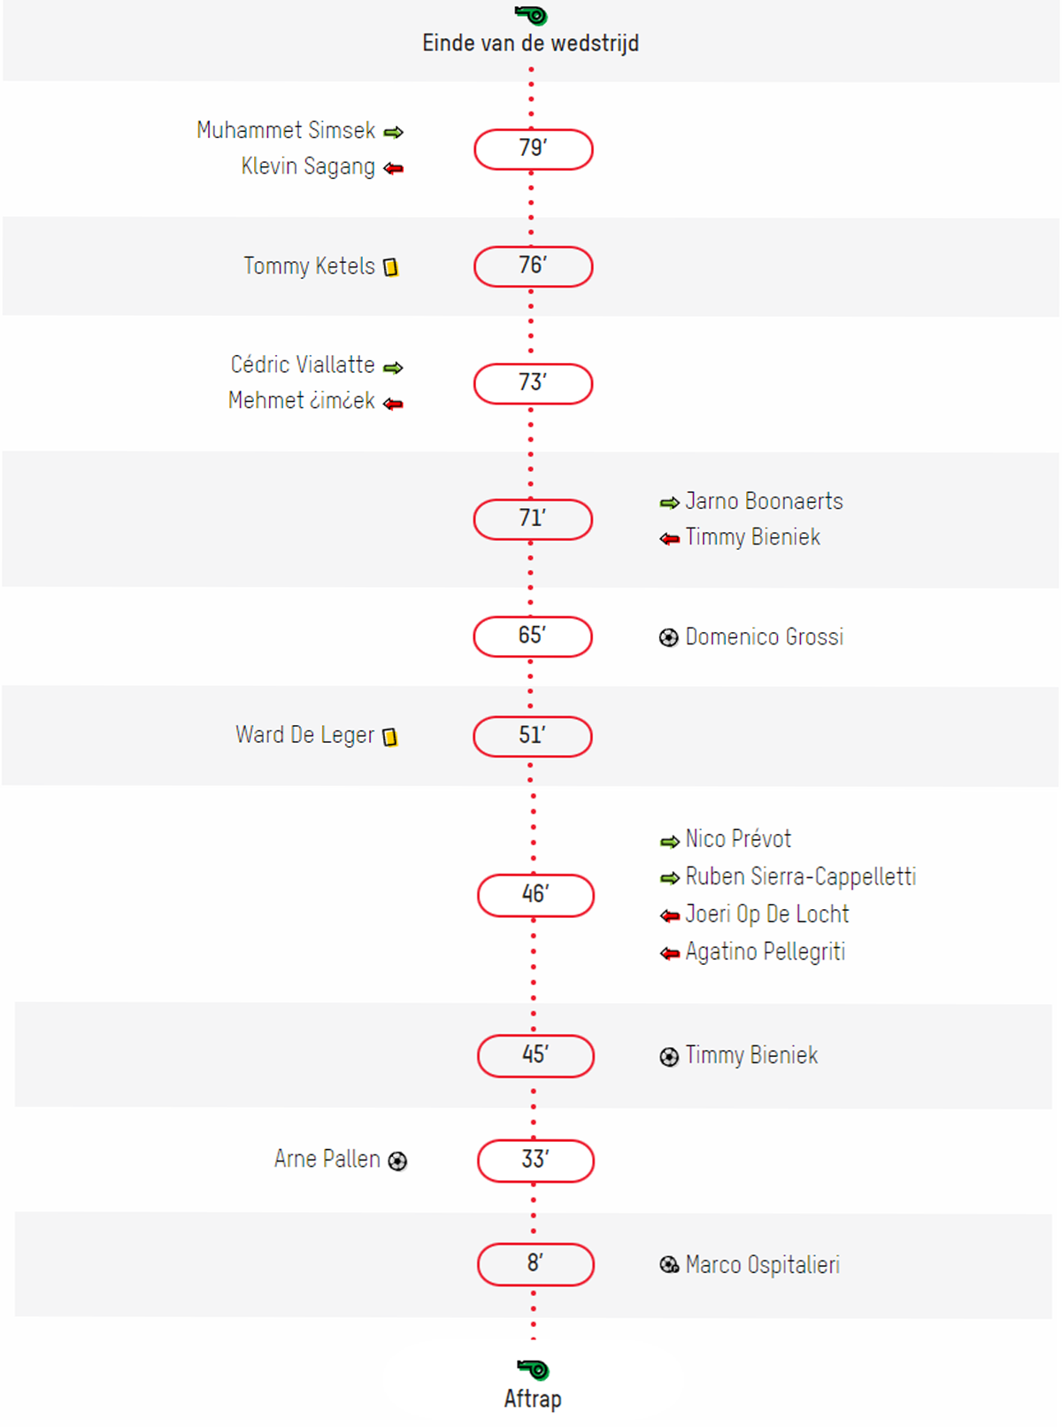
Task: Click the red arrow beside Agatino Pellegriti
Action: pos(670,953)
